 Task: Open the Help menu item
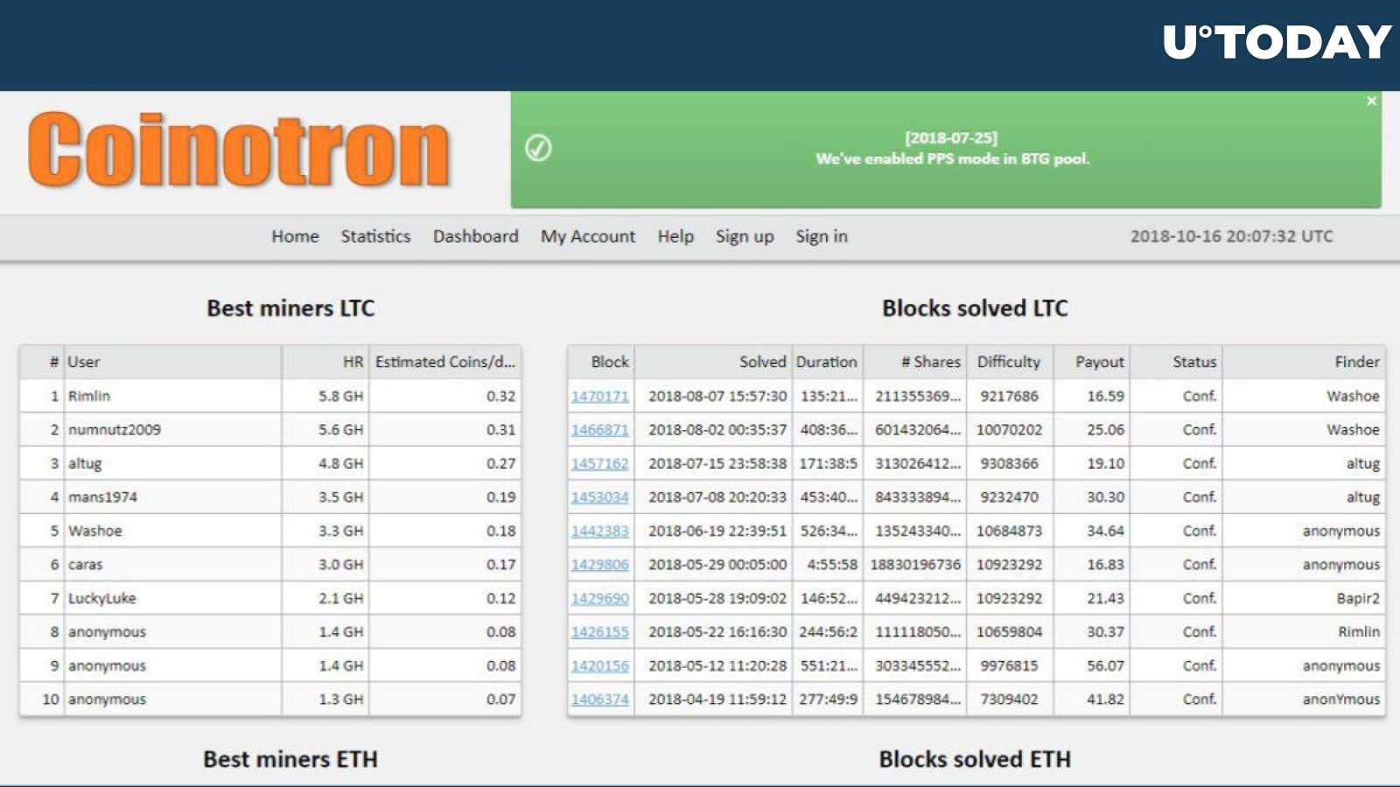tap(675, 236)
